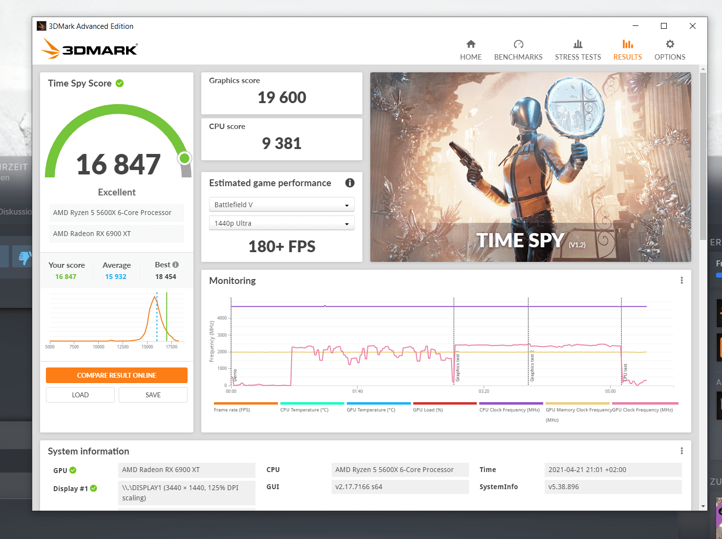Click the LOAD button
The width and height of the screenshot is (722, 539).
pyautogui.click(x=80, y=395)
